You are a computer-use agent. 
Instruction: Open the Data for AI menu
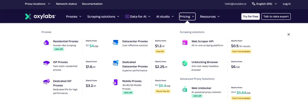[138, 17]
